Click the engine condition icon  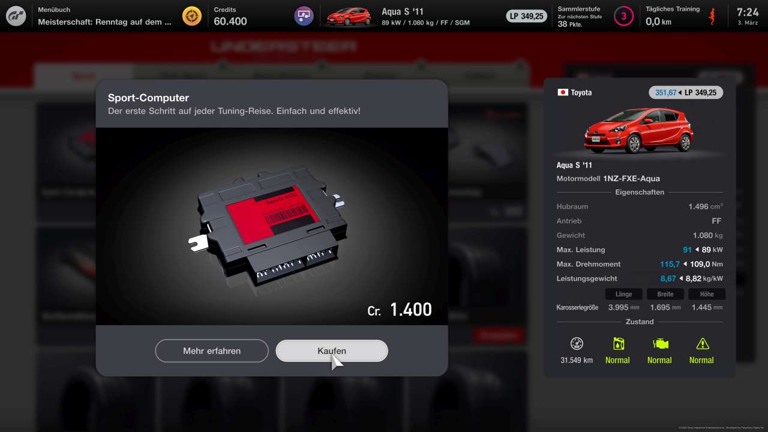click(660, 344)
